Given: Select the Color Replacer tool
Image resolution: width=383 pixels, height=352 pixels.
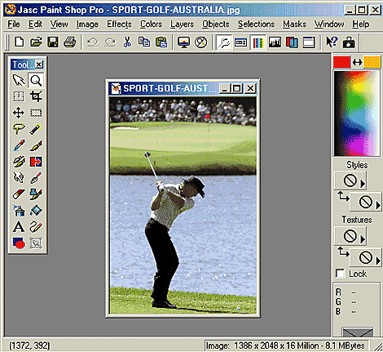Looking at the screenshot, I should point(36,162).
